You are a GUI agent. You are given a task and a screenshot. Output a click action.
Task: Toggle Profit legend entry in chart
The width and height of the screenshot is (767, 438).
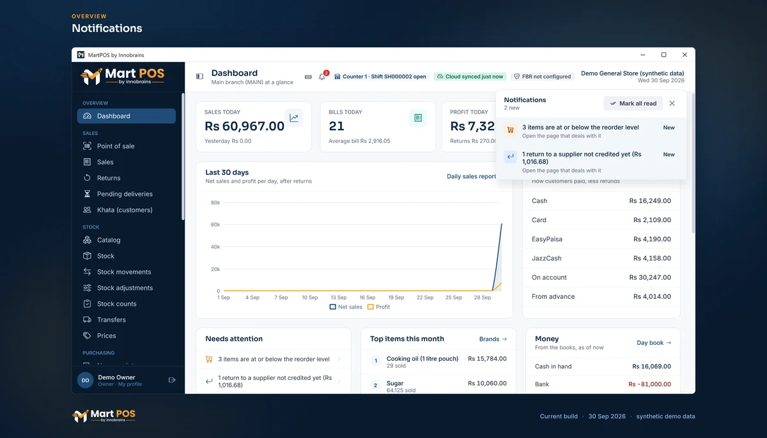pyautogui.click(x=379, y=307)
